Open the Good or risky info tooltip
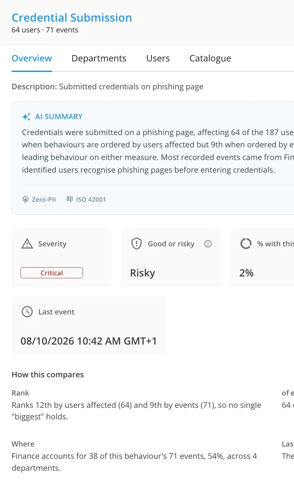Viewport: 294px width, 480px height. coord(208,244)
